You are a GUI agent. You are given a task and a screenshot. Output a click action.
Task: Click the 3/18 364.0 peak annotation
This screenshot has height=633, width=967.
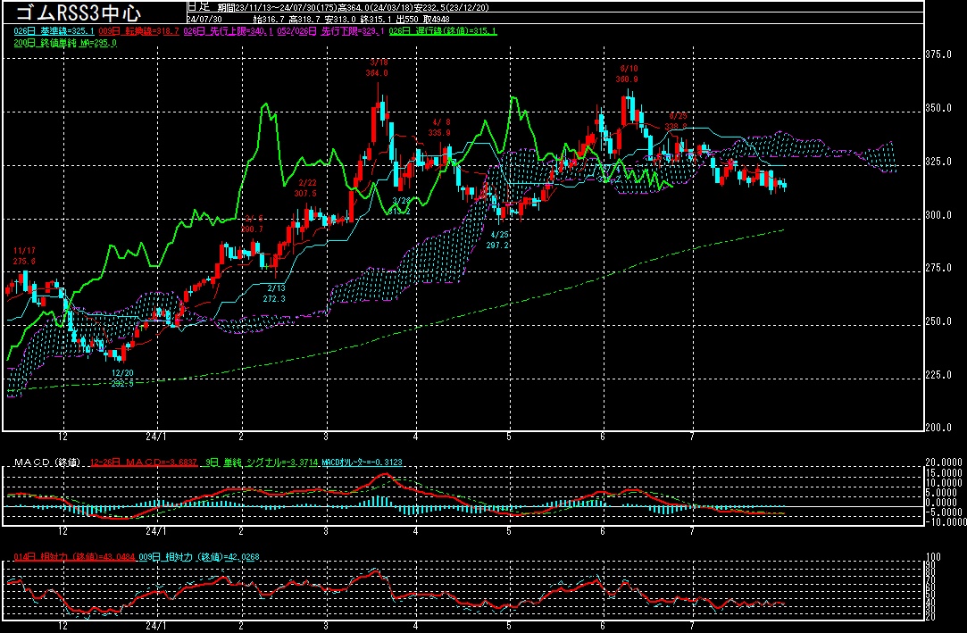378,68
